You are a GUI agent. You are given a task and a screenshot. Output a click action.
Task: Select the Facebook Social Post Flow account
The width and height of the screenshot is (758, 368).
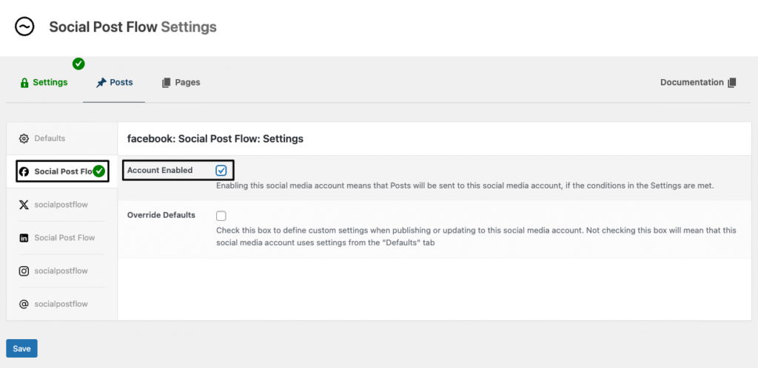pos(62,171)
